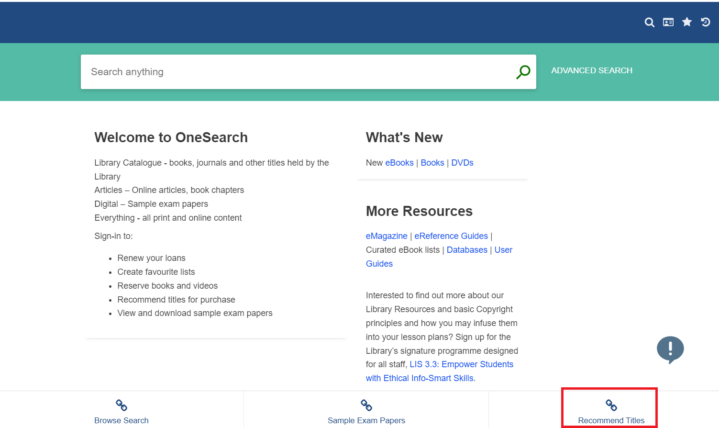
Task: Open the search history clock icon
Action: (x=706, y=22)
